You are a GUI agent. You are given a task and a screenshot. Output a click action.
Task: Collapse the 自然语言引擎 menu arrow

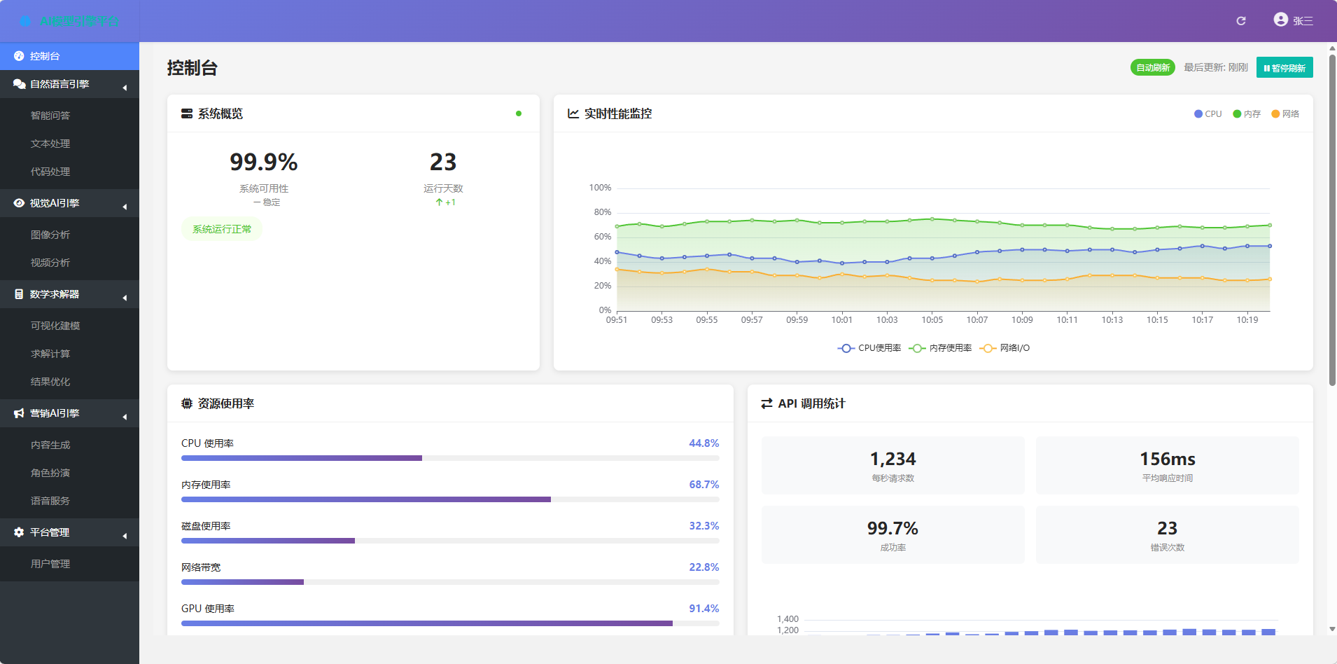point(125,88)
